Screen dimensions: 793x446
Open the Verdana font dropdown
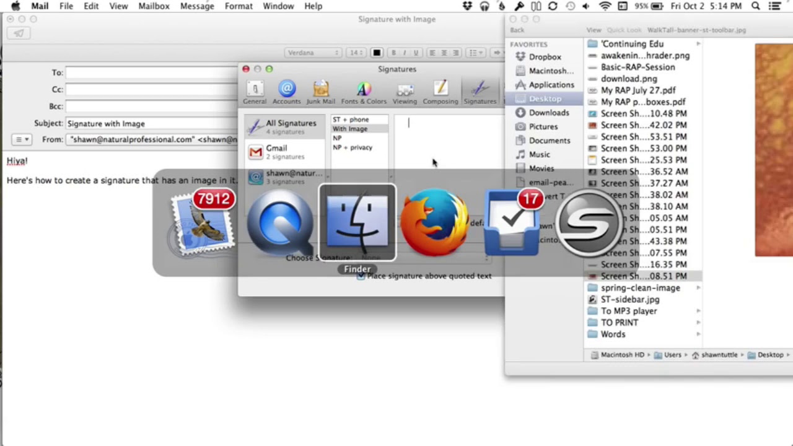click(313, 53)
